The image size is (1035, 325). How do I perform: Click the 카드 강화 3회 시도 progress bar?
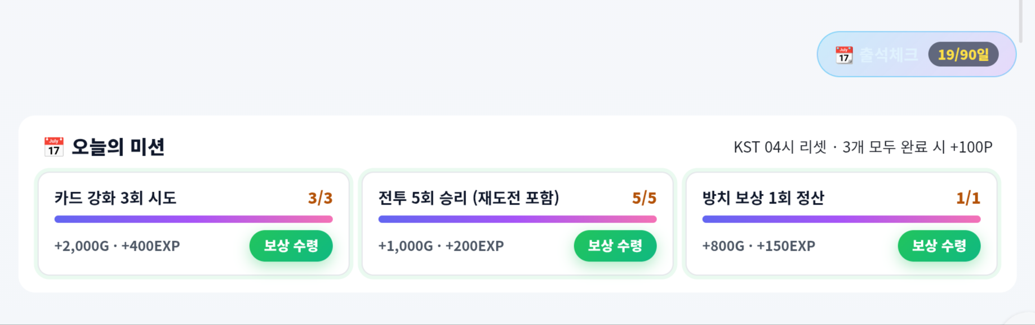pos(193,219)
